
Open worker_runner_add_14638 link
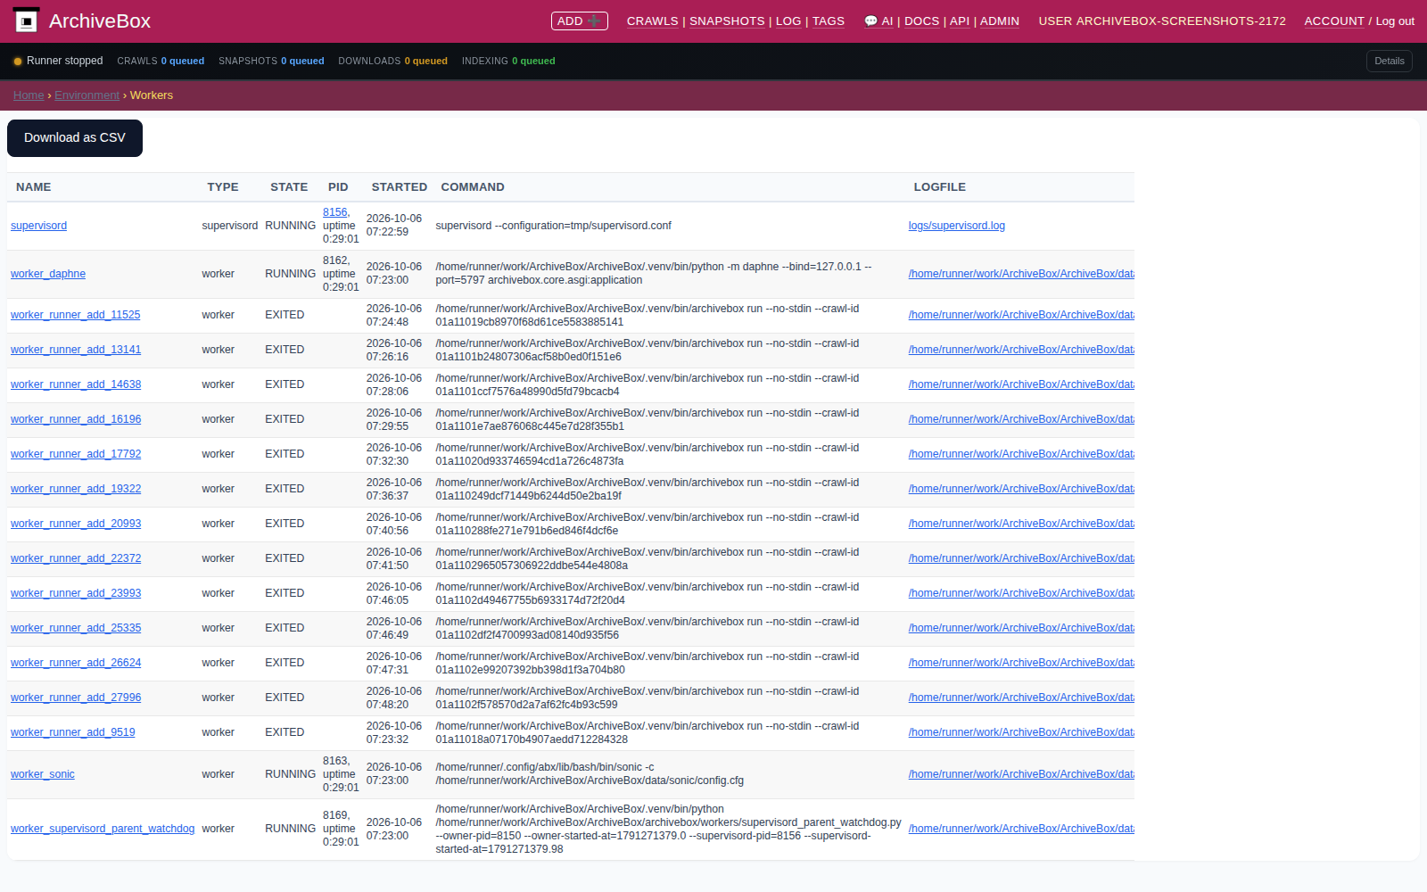coord(76,384)
